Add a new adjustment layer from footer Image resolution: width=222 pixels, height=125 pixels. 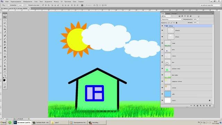point(200,106)
